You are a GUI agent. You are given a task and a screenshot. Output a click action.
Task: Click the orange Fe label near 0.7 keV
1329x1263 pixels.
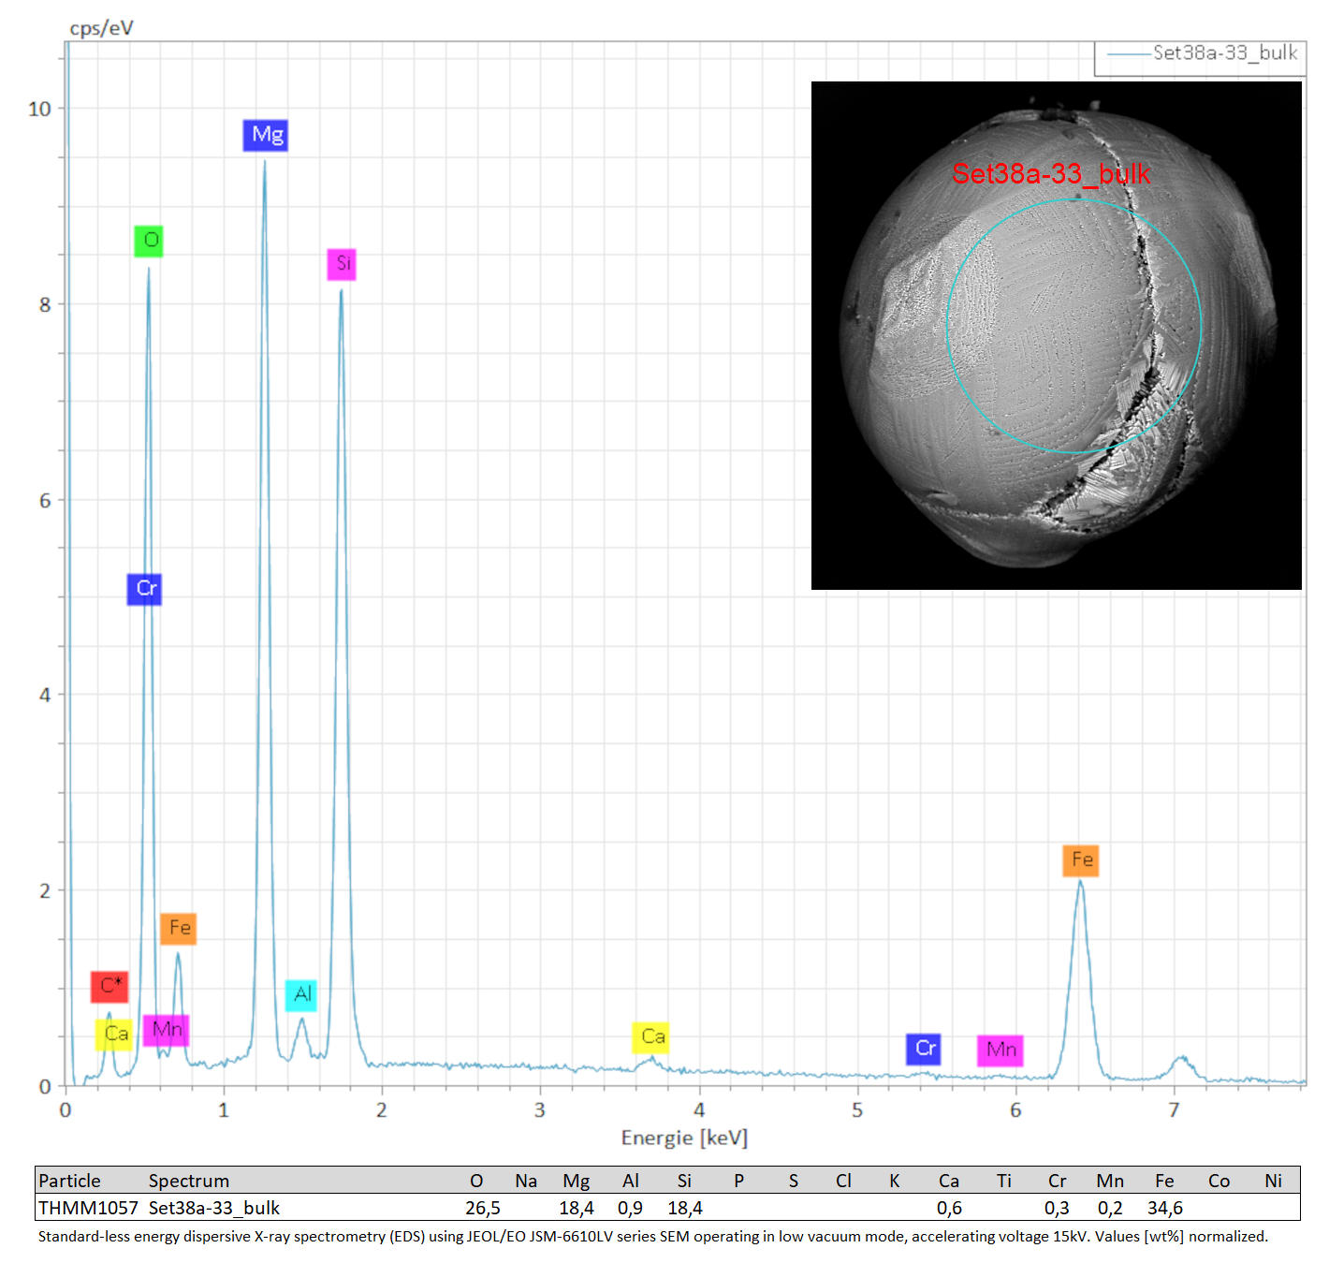tap(178, 929)
